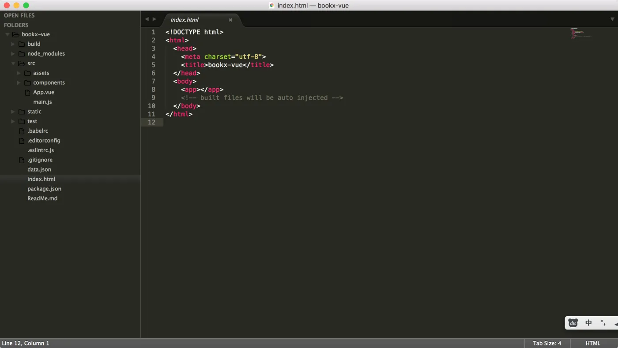Click the .gitignore file icon
The width and height of the screenshot is (618, 348).
pos(22,160)
